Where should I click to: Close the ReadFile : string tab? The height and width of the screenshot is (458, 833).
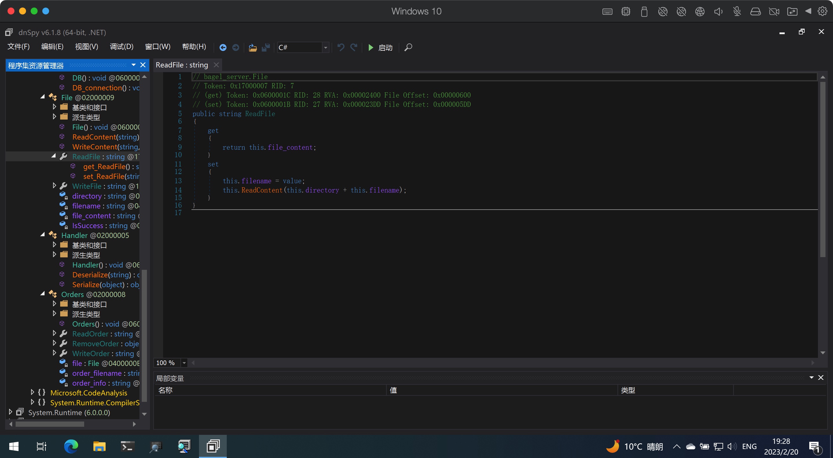pos(216,65)
